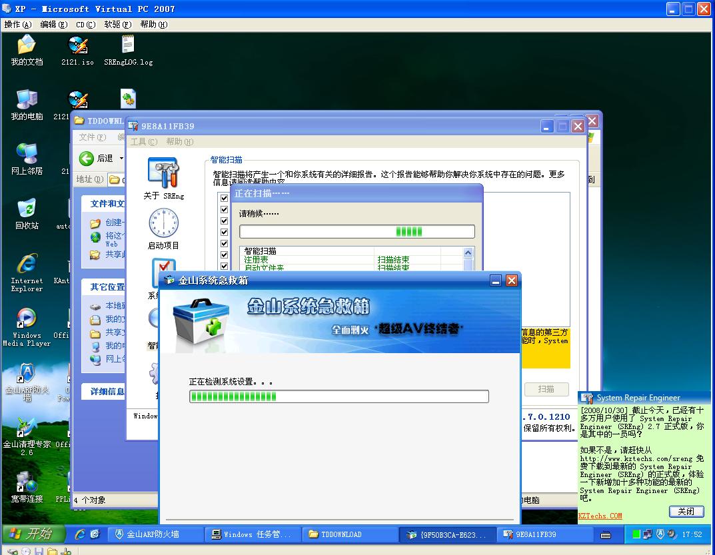Select the 启动项目 clock icon in SREng
The image size is (715, 555).
(163, 223)
